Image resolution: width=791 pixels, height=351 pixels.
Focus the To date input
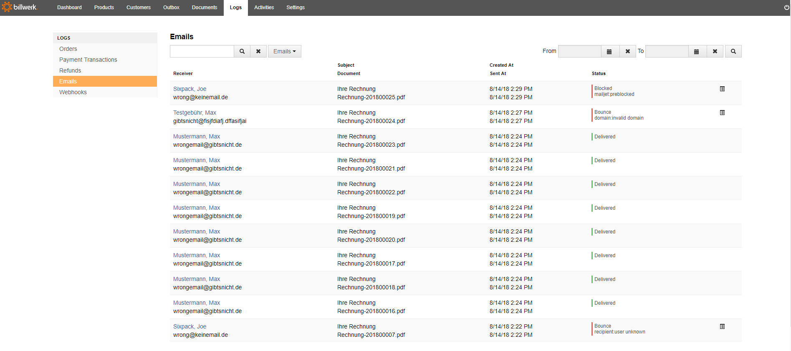[667, 51]
